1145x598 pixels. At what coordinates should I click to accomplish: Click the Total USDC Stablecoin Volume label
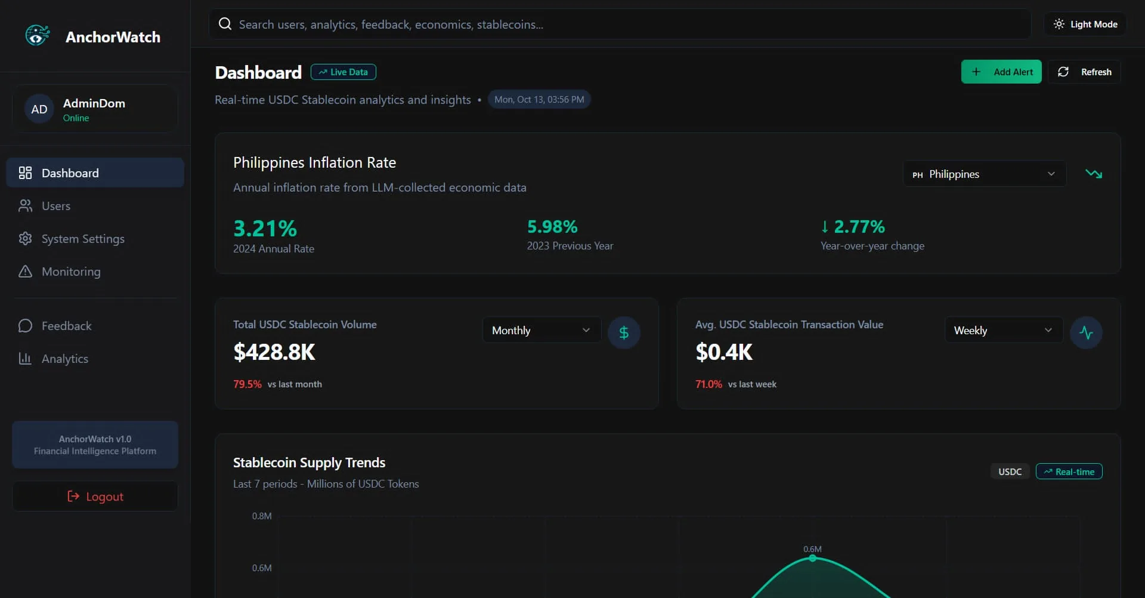point(305,325)
